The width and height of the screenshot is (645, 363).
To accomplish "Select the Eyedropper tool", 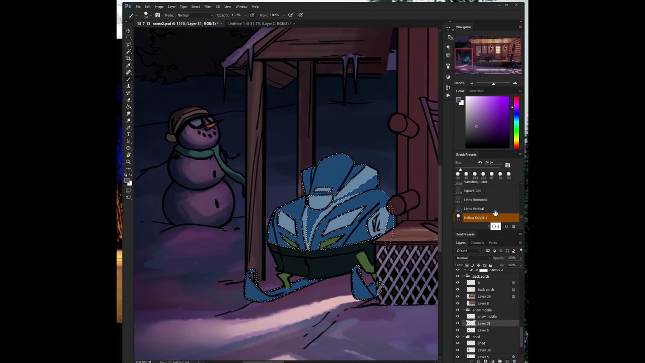I will coord(128,66).
